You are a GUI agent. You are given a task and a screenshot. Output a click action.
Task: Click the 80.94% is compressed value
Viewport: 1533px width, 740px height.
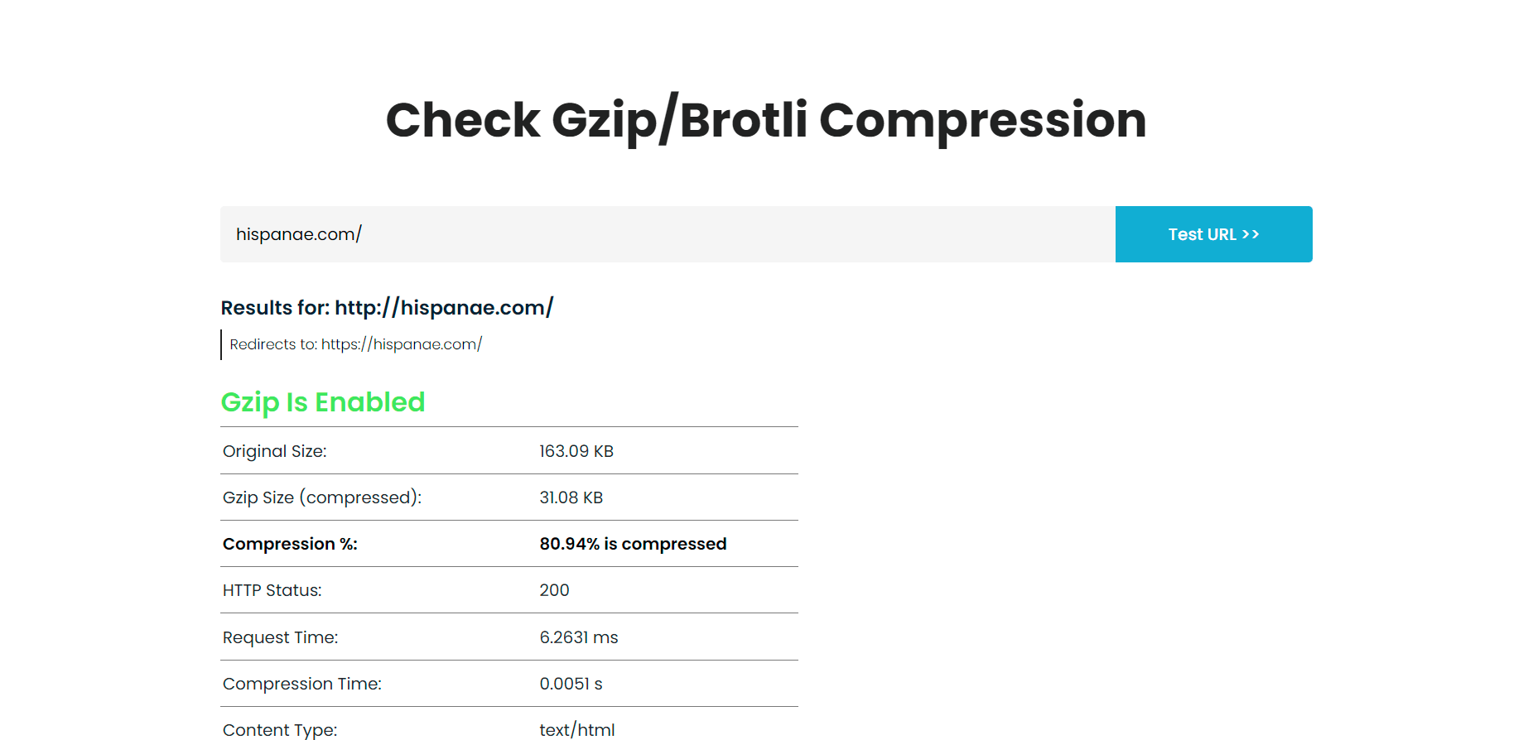(x=633, y=544)
